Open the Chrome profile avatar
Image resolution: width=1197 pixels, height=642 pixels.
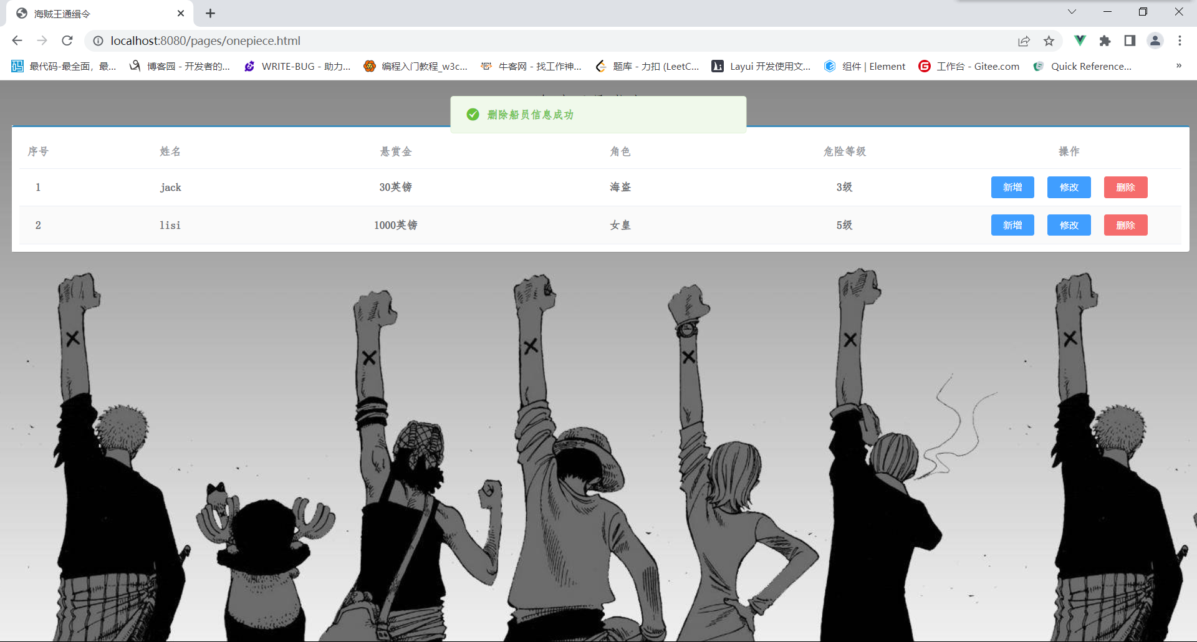coord(1155,41)
